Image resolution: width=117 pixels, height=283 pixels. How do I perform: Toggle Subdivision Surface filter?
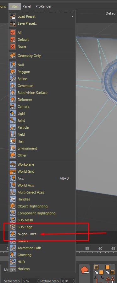pyautogui.click(x=42, y=93)
